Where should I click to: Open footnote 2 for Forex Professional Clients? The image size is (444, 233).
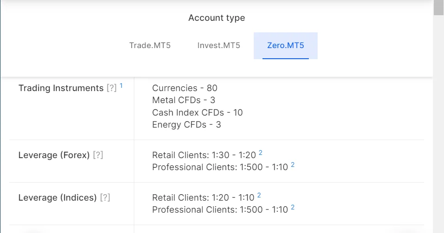pos(293,165)
